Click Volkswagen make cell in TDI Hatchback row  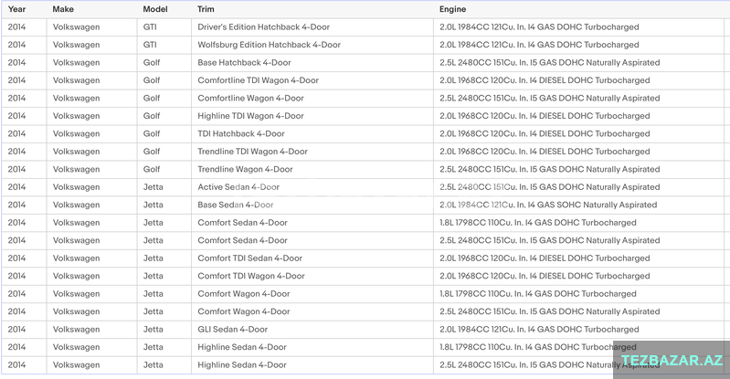coord(77,133)
